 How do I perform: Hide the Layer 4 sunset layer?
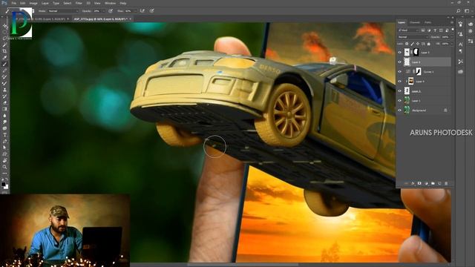coord(399,82)
